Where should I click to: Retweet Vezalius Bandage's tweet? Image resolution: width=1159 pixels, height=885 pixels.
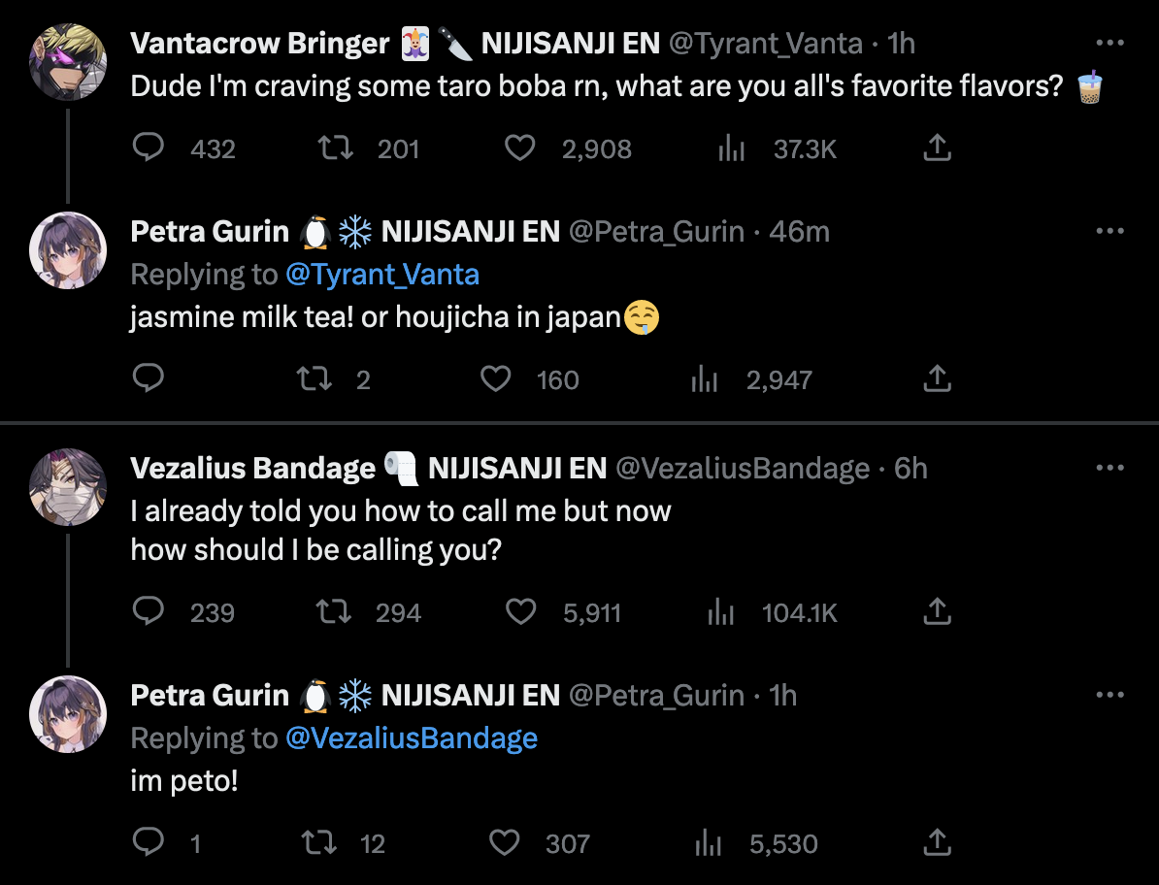tap(336, 611)
